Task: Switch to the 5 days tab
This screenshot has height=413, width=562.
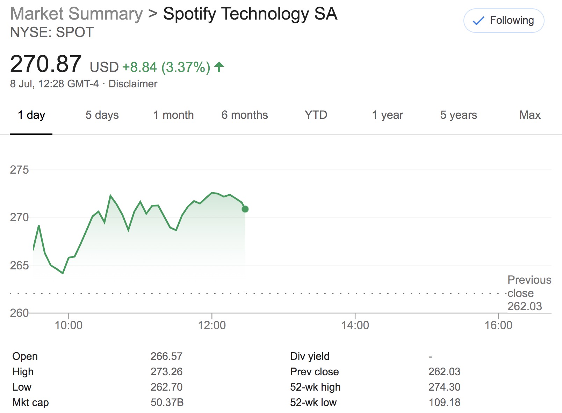Action: [102, 115]
